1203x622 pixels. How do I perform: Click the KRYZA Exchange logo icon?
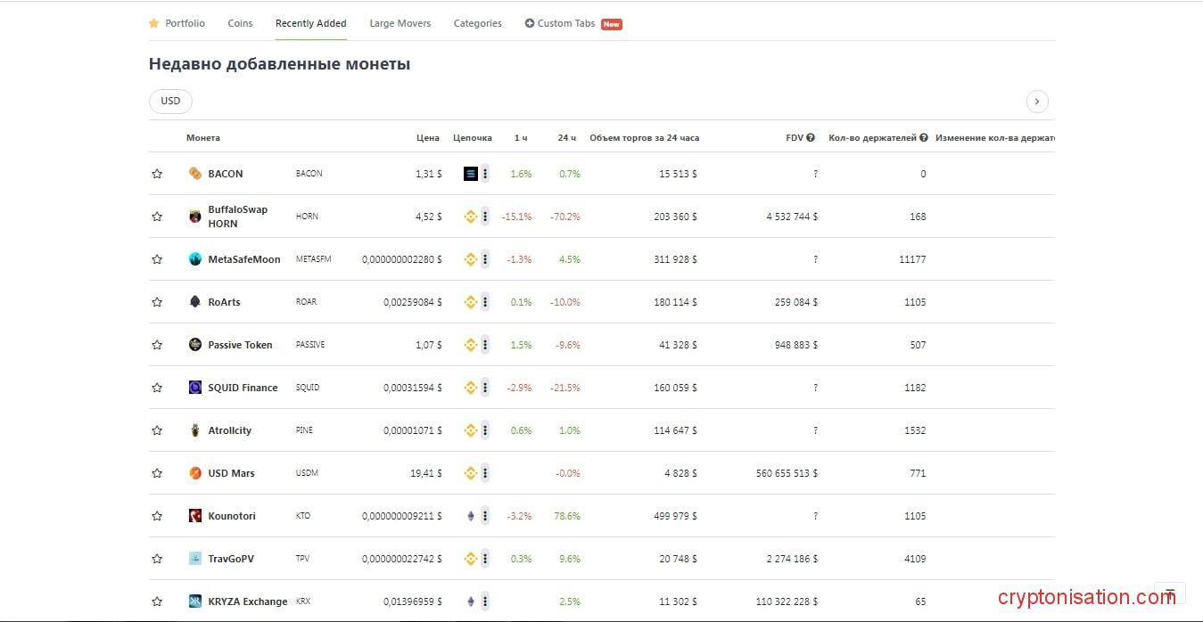tap(195, 602)
